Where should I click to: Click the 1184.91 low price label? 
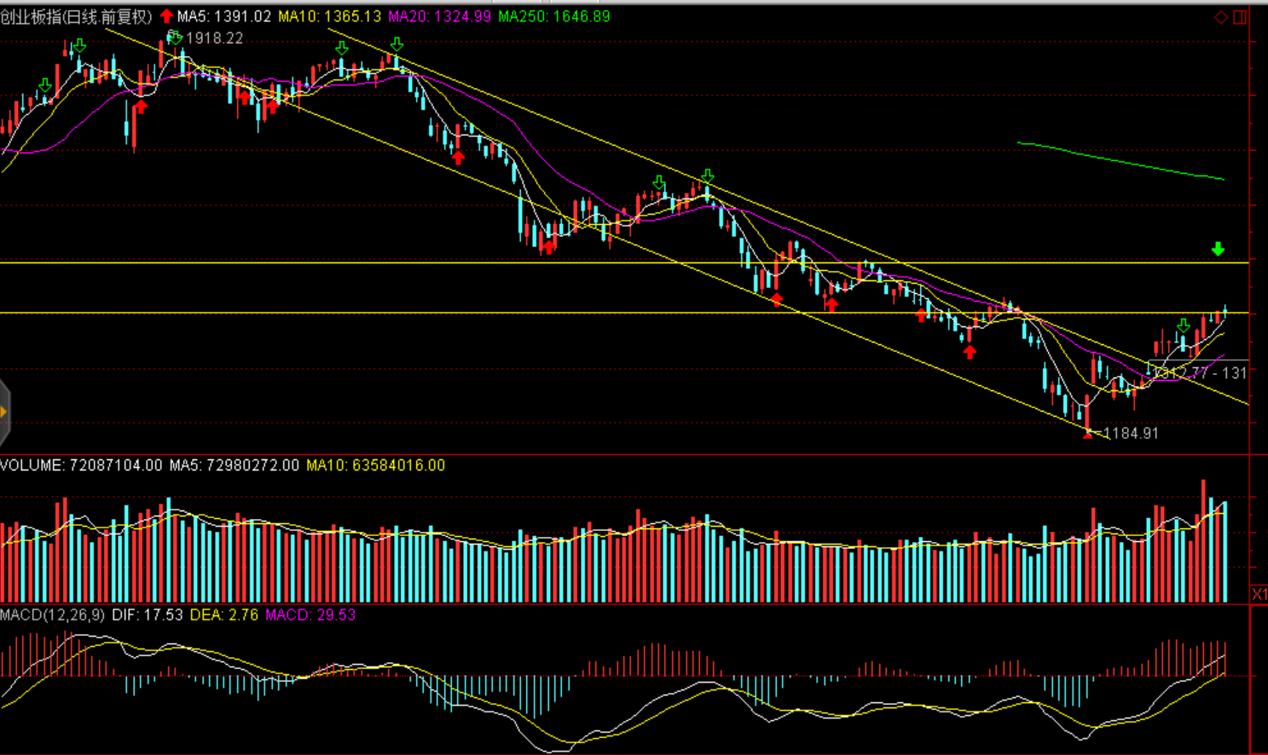click(1131, 433)
